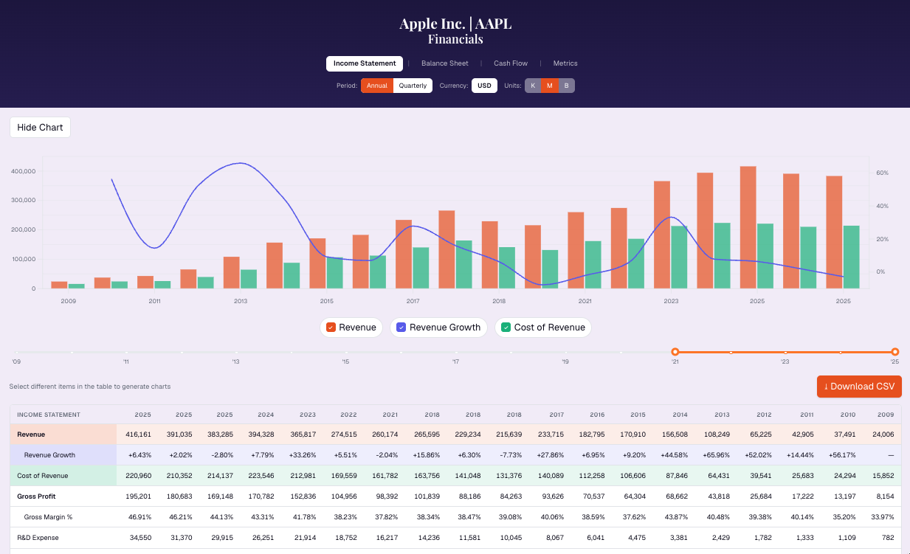Click the Gross Profit value 195,201

click(x=139, y=496)
